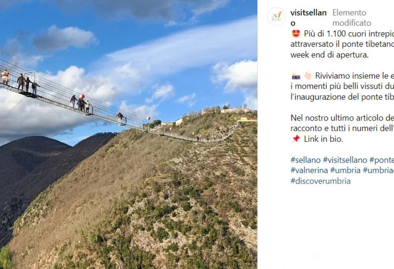Open the #valnerina hashtag
The height and width of the screenshot is (269, 394).
click(x=309, y=170)
